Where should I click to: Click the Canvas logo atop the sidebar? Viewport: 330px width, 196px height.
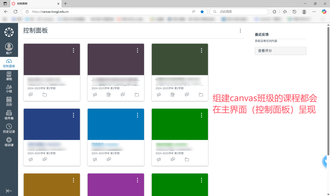tap(9, 32)
